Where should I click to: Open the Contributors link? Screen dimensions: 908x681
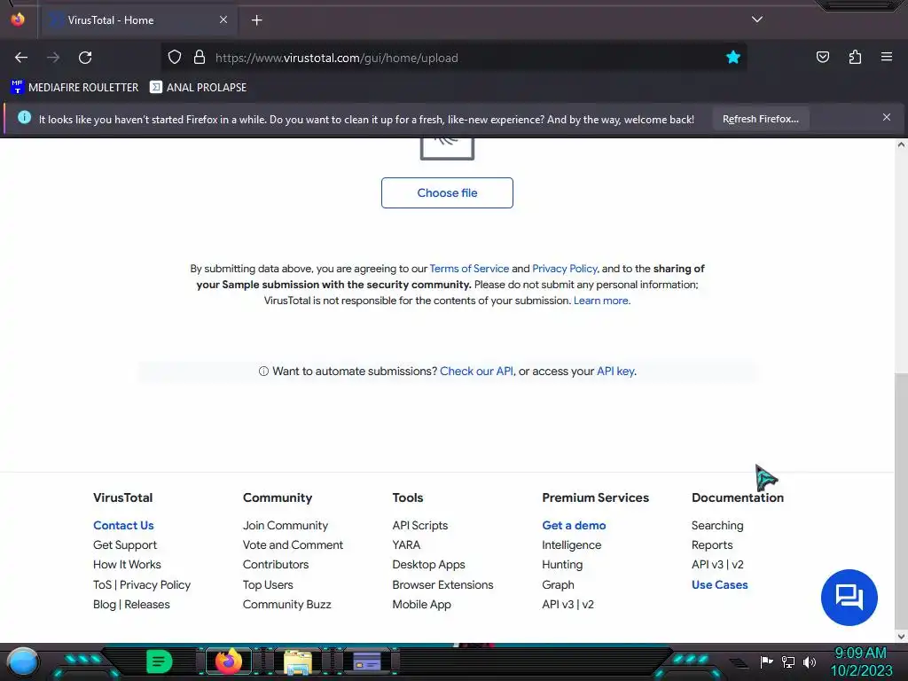point(276,565)
